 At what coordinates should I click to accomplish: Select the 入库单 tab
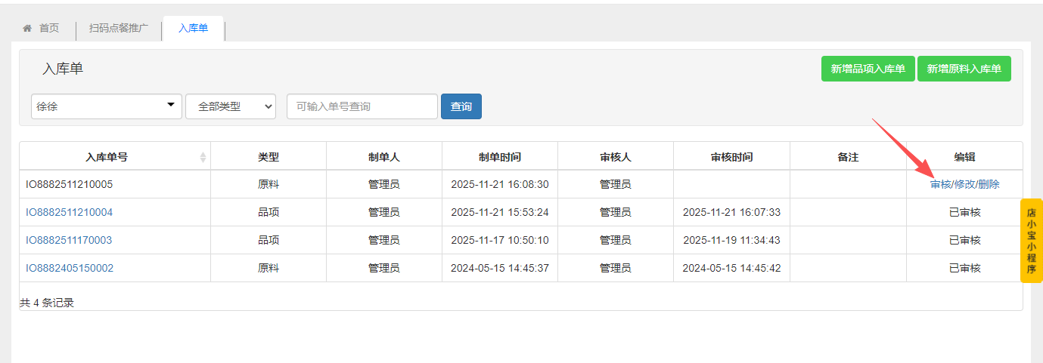193,29
